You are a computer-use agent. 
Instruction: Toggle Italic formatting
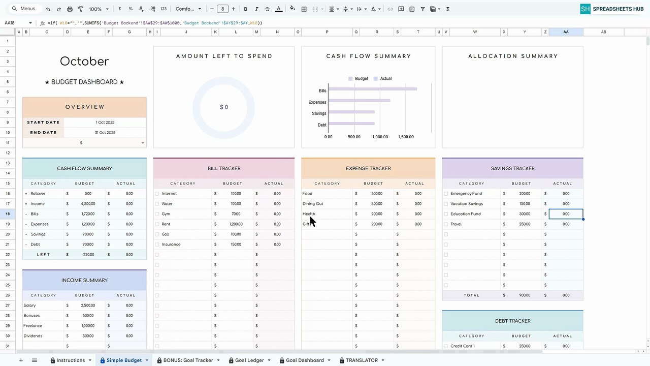[x=256, y=9]
